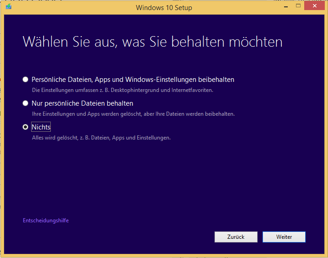Image resolution: width=328 pixels, height=258 pixels.
Task: Open the Entscheidungshilfe help link
Action: click(46, 220)
